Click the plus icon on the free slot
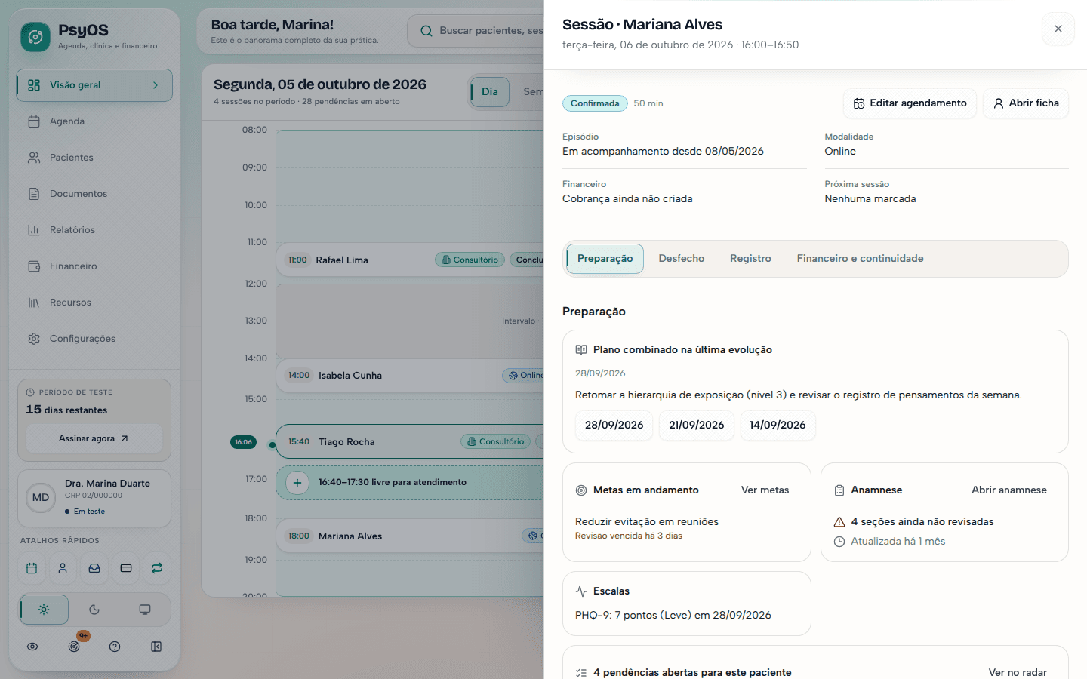1087x679 pixels. 297,483
